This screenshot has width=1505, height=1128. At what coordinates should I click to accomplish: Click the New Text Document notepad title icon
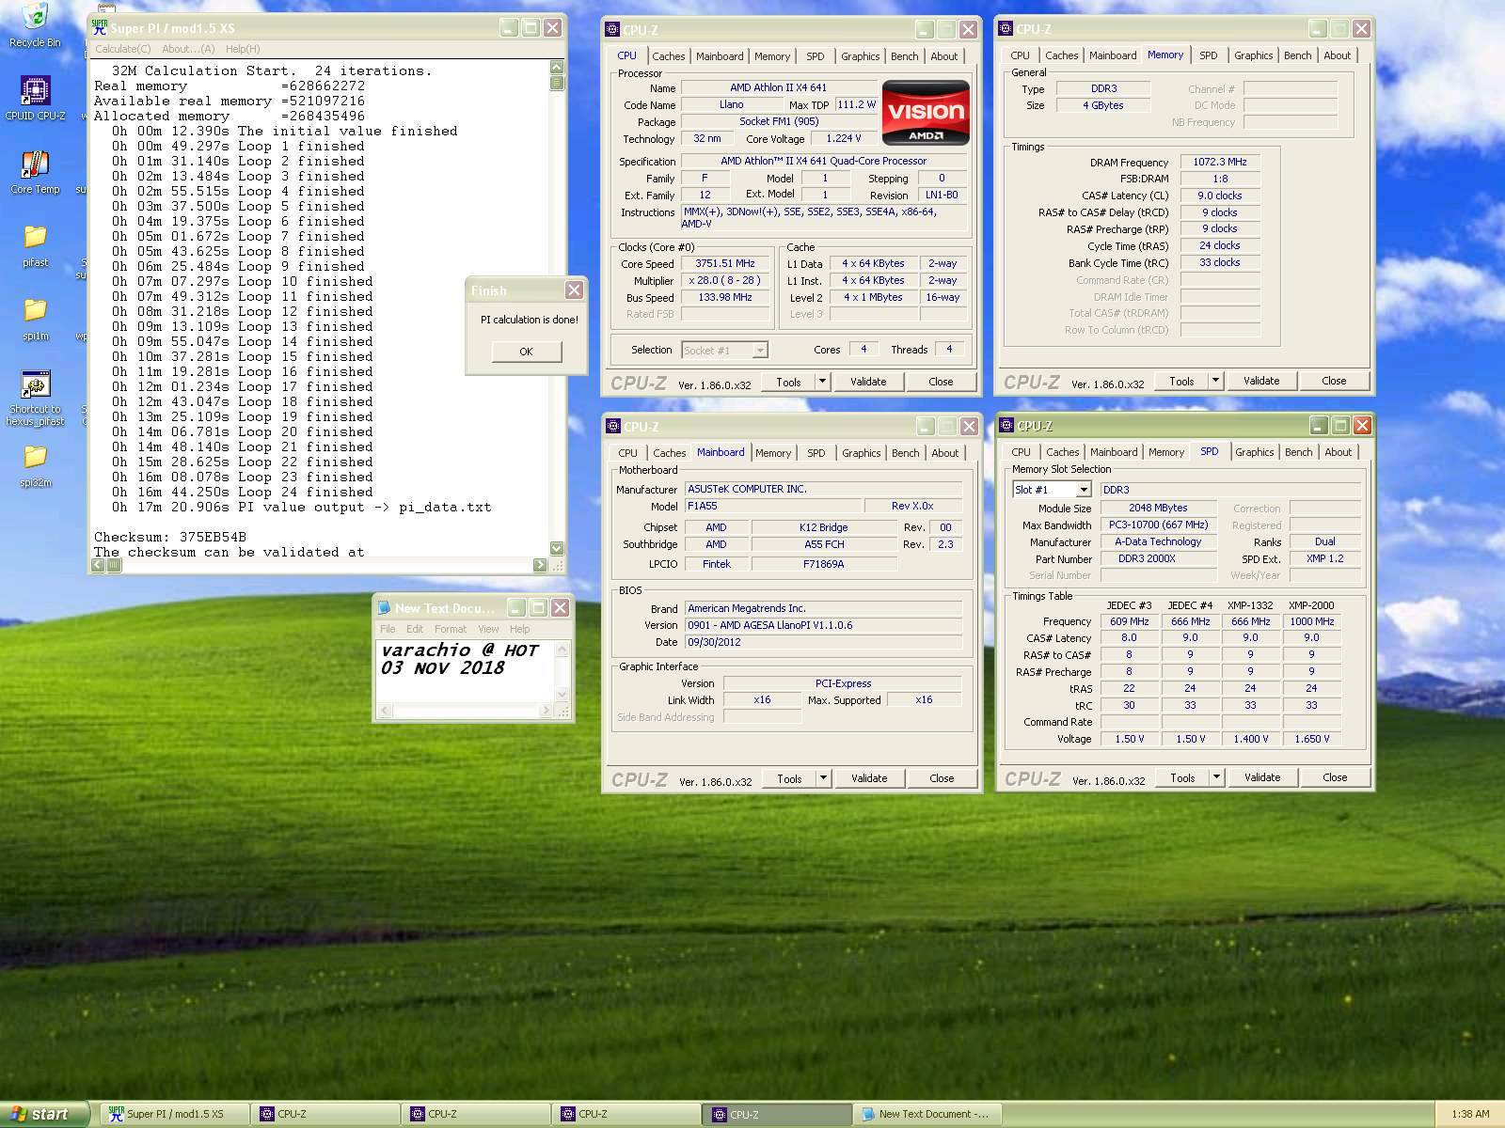tap(384, 608)
